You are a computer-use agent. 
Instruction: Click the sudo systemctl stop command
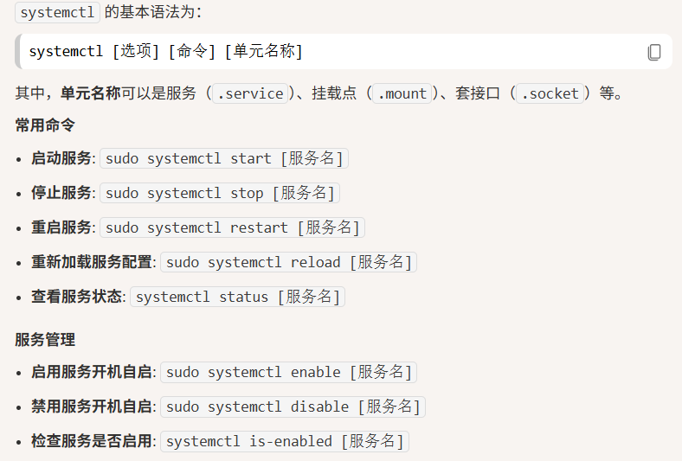point(220,193)
